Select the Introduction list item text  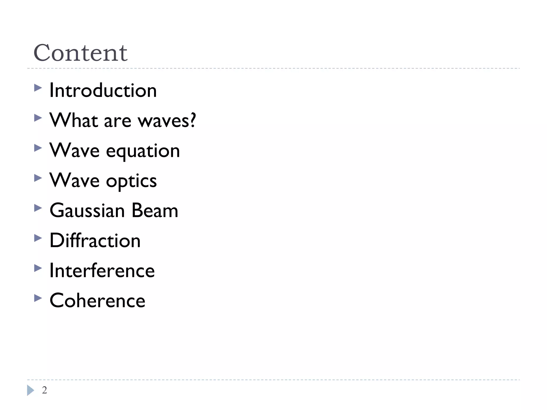[103, 90]
